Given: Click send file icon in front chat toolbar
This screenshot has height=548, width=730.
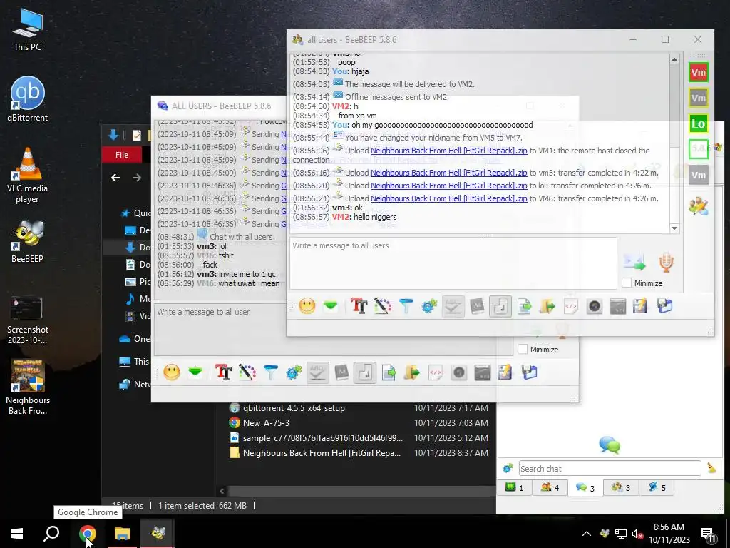Looking at the screenshot, I should coord(524,306).
